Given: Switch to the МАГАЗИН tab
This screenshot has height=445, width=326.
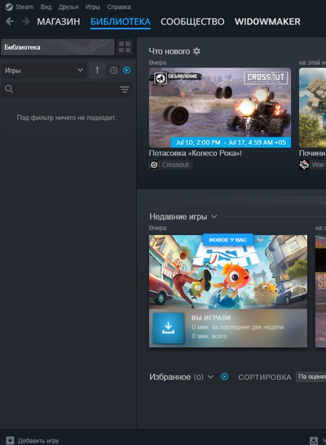Looking at the screenshot, I should (59, 22).
